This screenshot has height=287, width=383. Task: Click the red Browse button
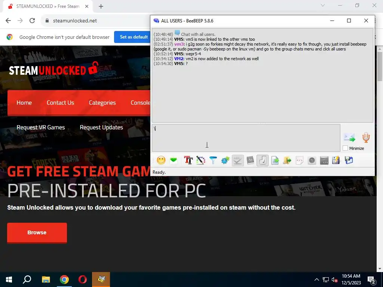coord(37,232)
